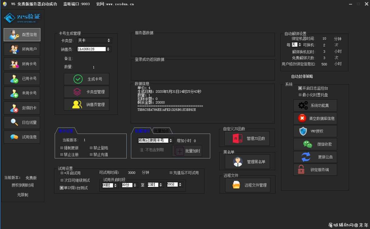This screenshot has height=229, width=370.
Task: Open the 所有用户 user list
Action: (22, 49)
